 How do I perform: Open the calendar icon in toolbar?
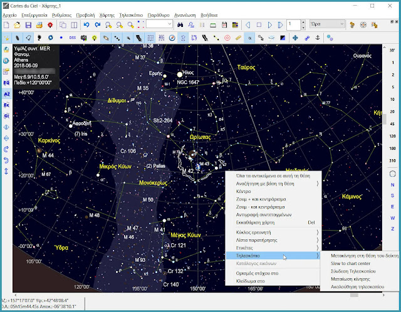click(x=224, y=25)
